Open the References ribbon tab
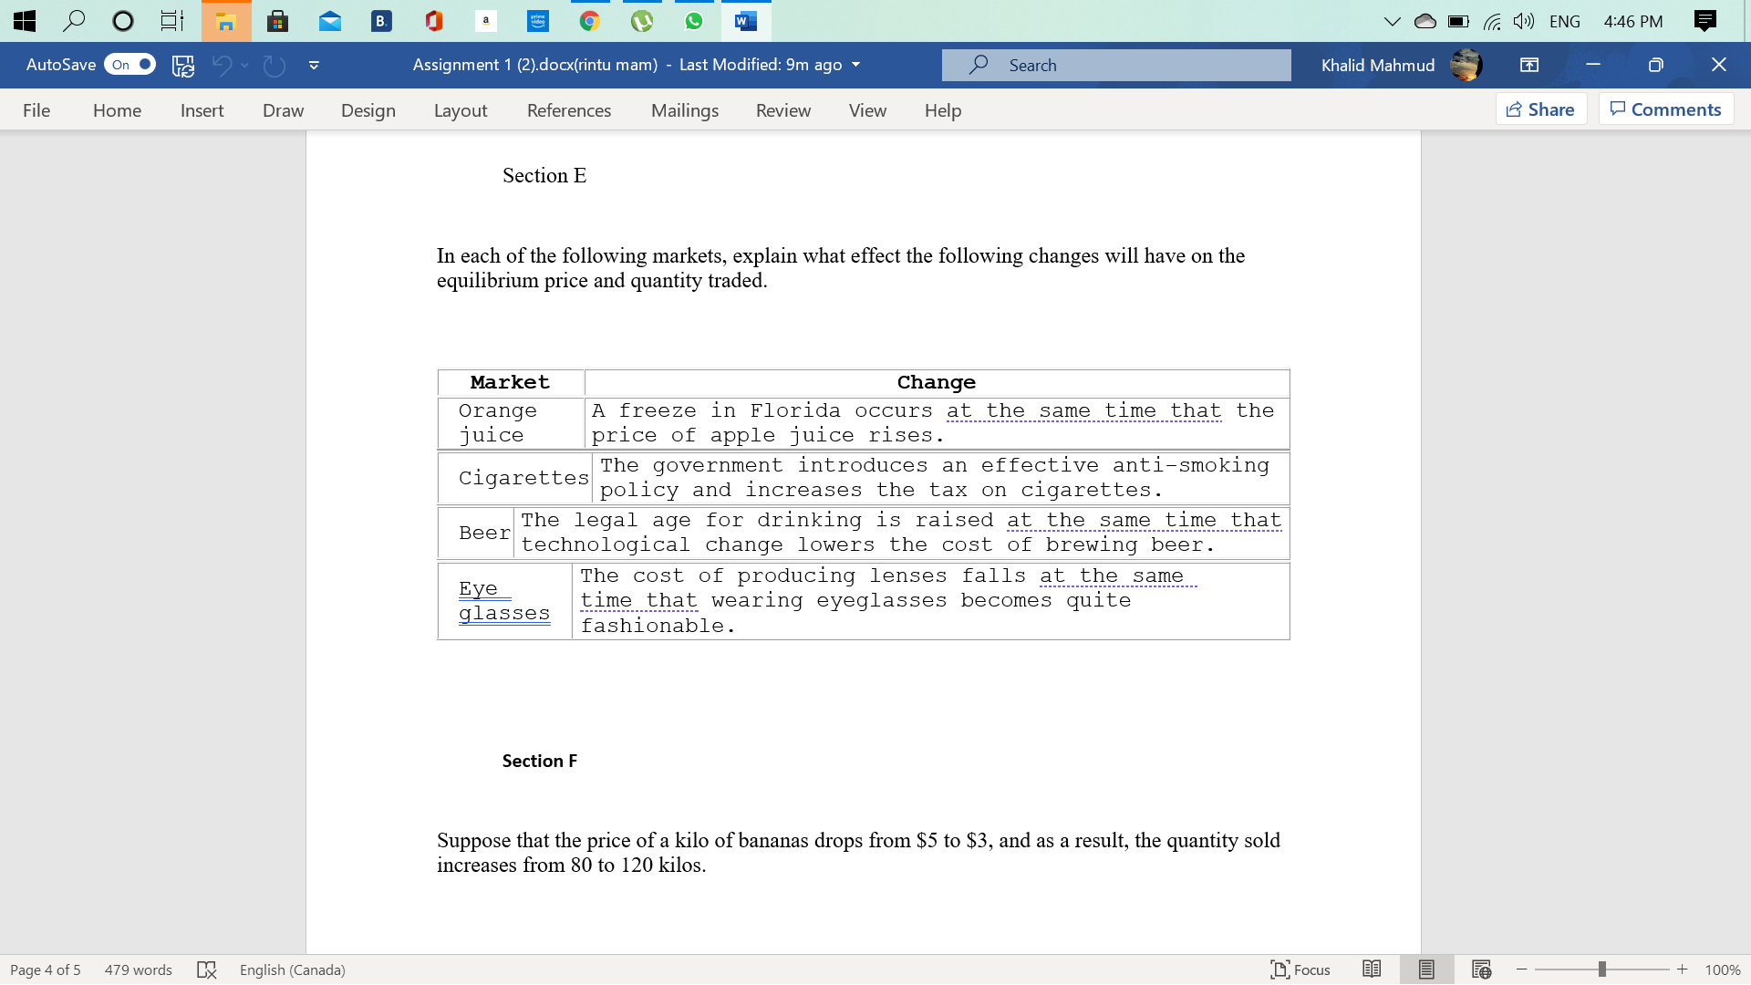 [568, 110]
